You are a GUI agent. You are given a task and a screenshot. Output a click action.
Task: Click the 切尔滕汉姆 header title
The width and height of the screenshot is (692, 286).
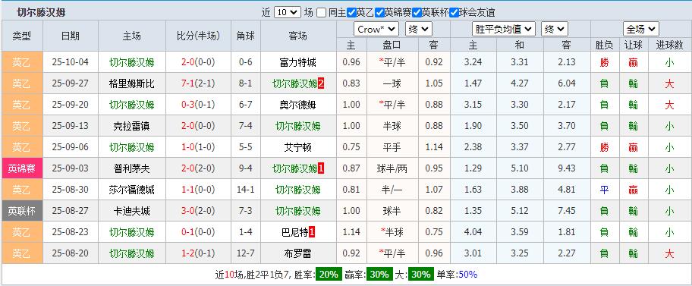click(41, 12)
